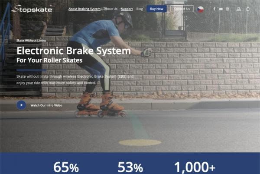This screenshot has height=174, width=260.
Task: Click the Electronic Brake System headline
Action: pos(74,51)
